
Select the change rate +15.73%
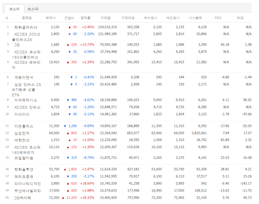87,45
